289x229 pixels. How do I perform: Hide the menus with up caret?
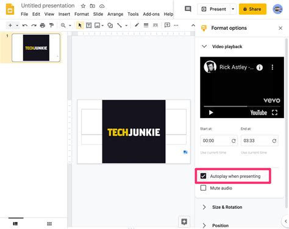(x=193, y=26)
